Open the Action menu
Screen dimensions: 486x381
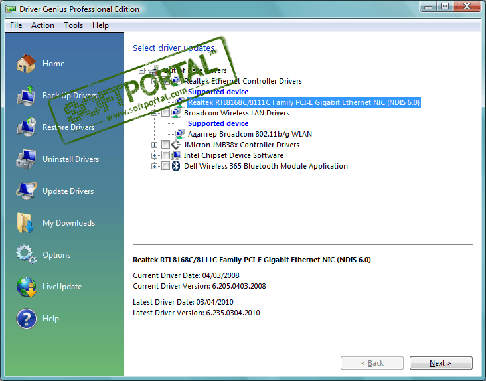point(42,25)
